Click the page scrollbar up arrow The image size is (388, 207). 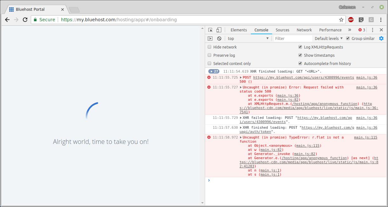pyautogui.click(x=203, y=28)
